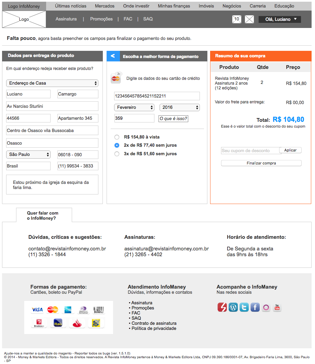Click the contato@revistainfomoney.com.br email

[67, 249]
